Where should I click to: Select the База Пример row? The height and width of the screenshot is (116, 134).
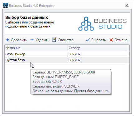(x=67, y=54)
